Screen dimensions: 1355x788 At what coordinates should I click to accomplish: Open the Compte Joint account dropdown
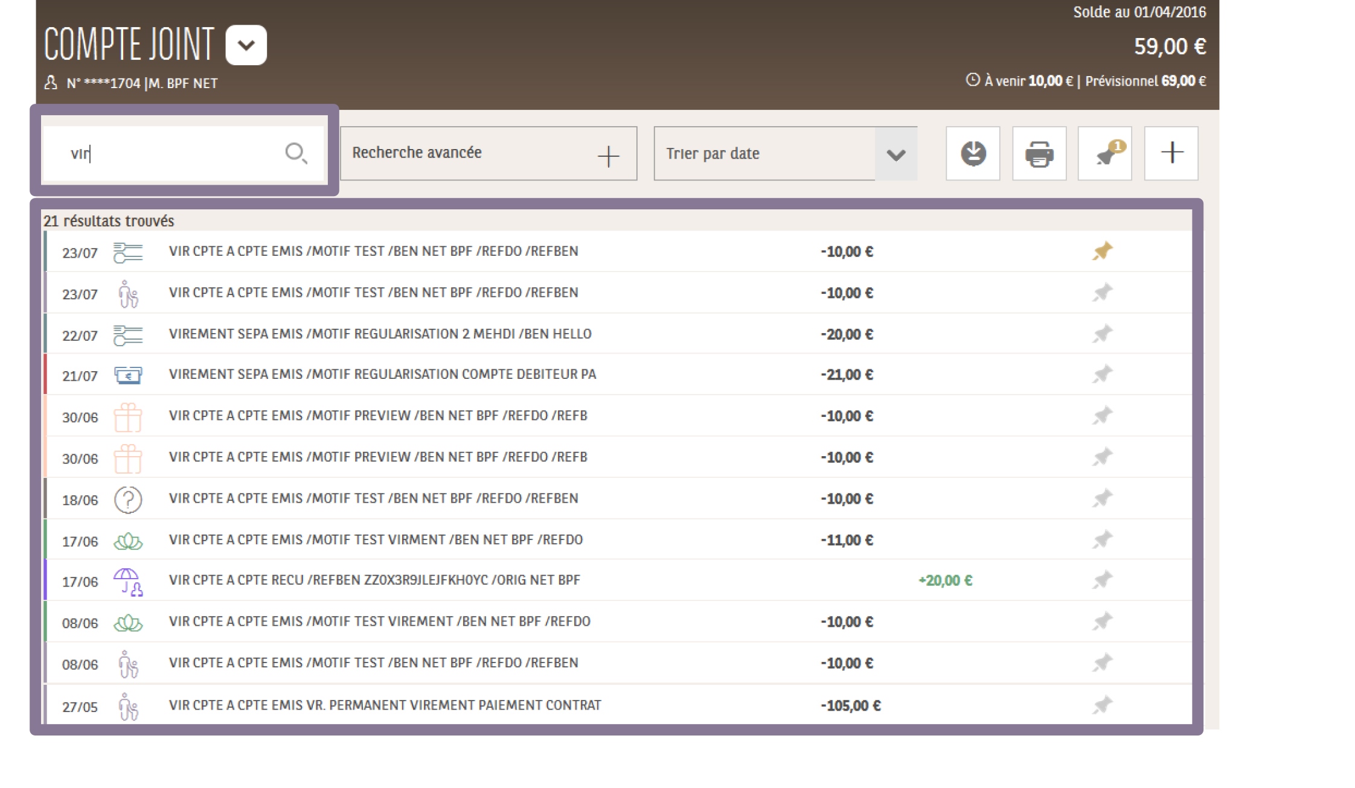tap(246, 45)
